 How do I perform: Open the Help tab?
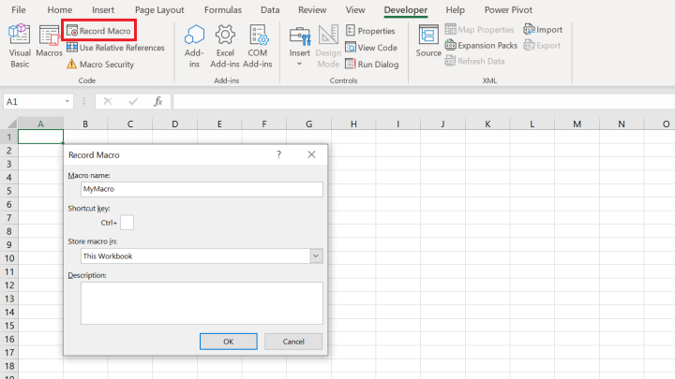point(455,10)
